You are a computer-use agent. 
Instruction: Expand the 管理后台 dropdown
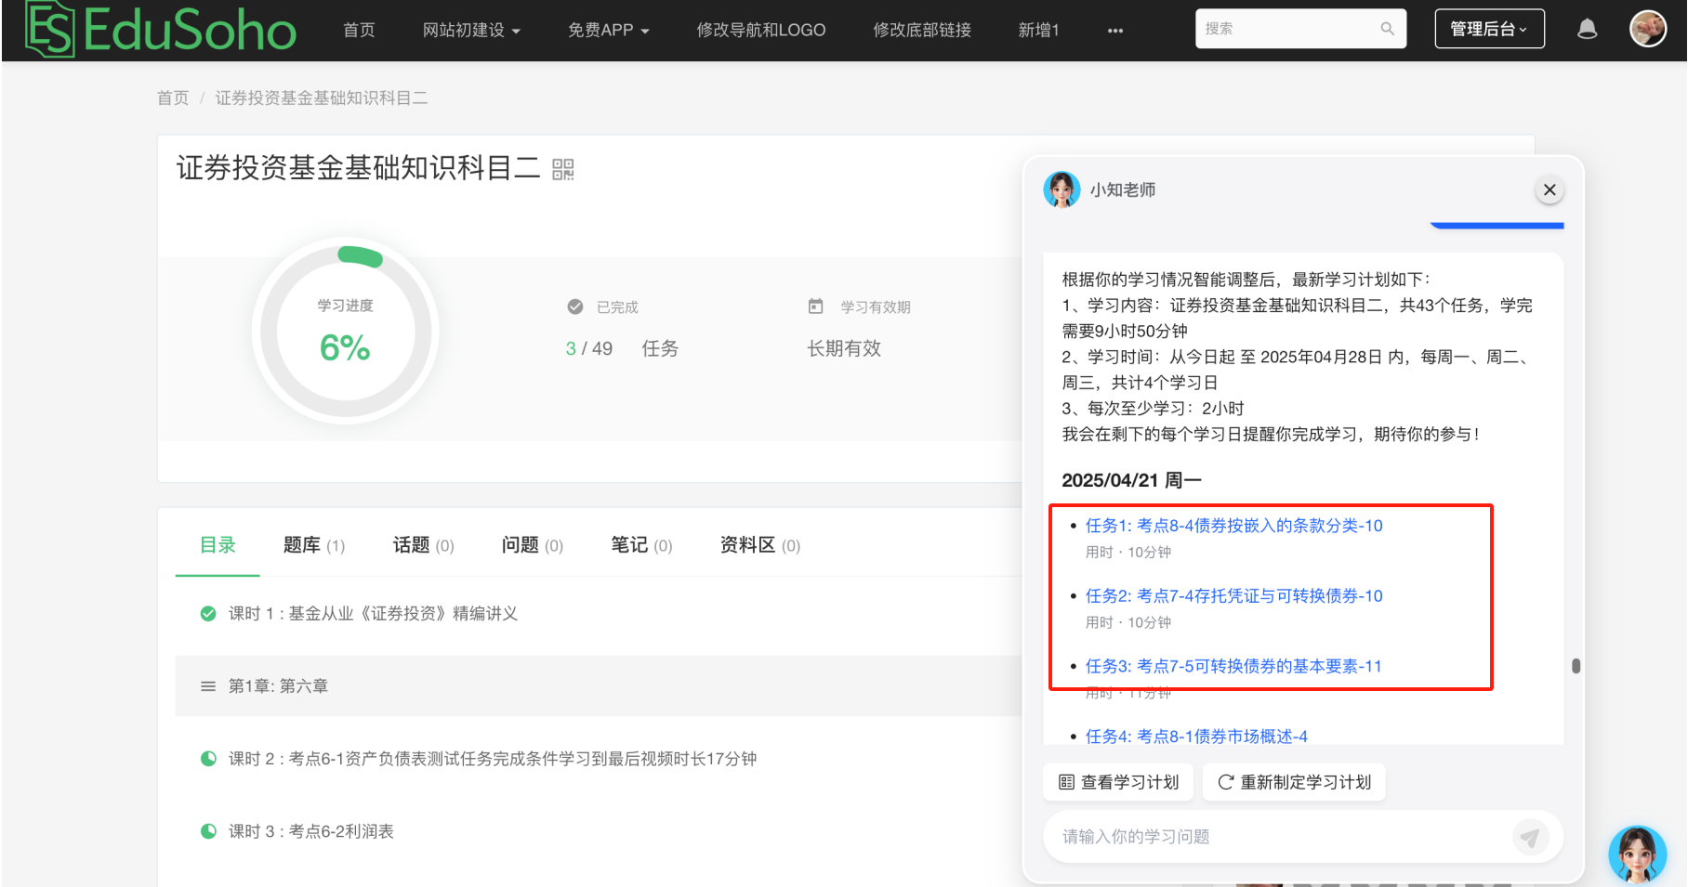[x=1488, y=28]
